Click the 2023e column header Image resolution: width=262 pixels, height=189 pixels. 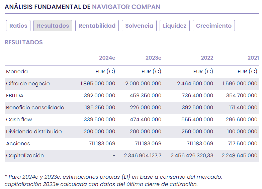[153, 58]
